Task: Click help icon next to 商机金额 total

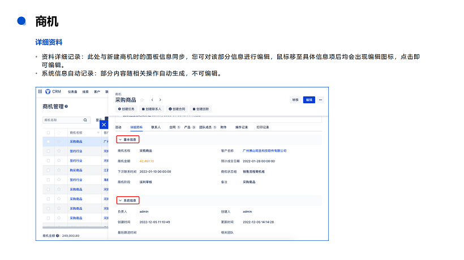Action: coord(58,236)
